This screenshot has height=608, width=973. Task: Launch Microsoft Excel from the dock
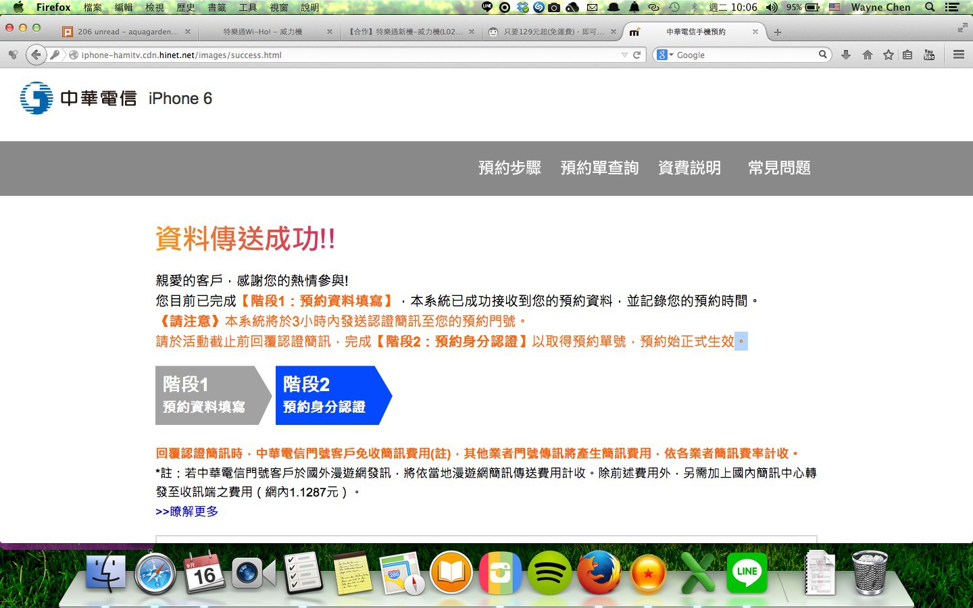tap(697, 573)
